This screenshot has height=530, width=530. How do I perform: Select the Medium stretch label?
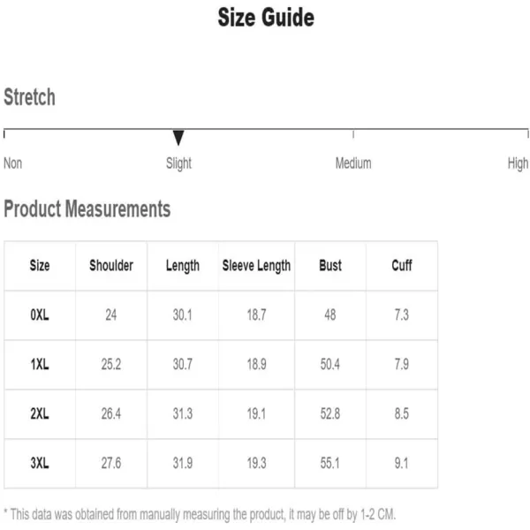click(353, 163)
